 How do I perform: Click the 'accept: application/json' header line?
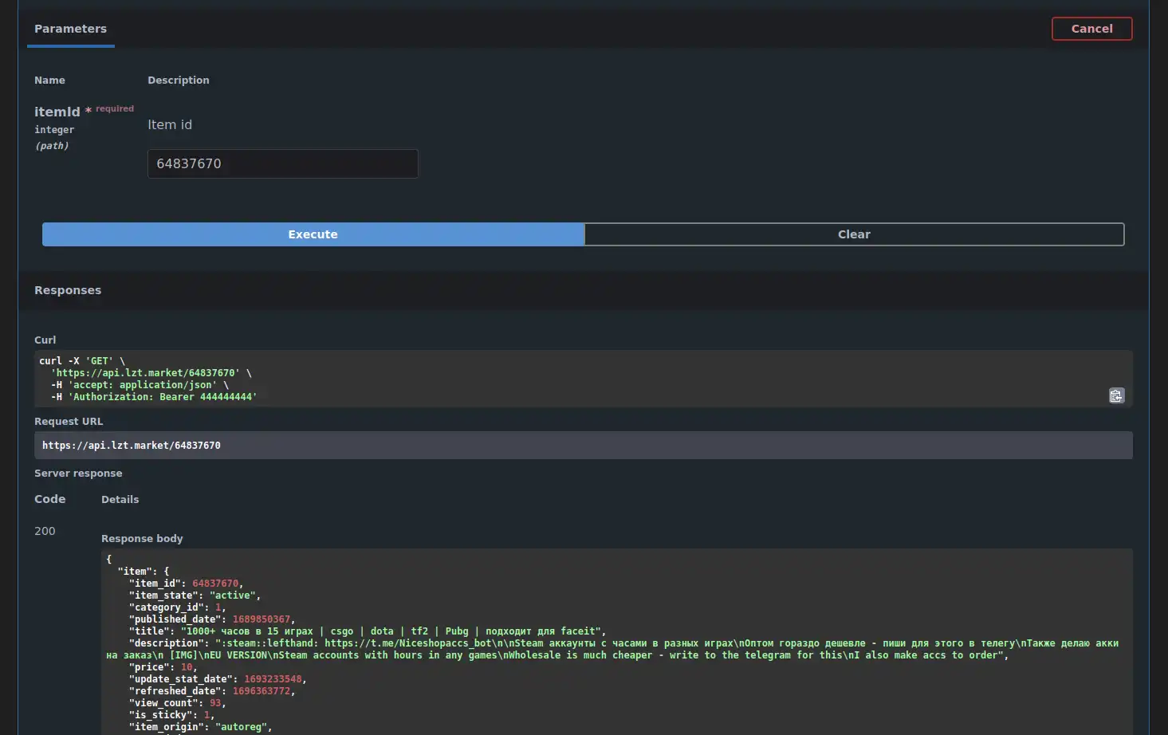click(140, 385)
